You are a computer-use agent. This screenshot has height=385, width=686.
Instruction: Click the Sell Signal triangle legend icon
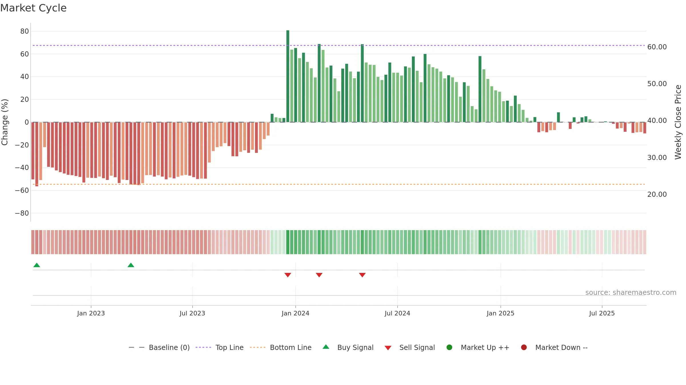tap(388, 348)
